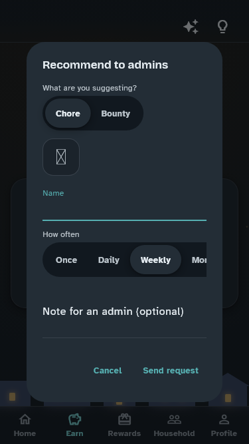Tap the piggy bank Earn icon
The height and width of the screenshot is (444, 249).
coord(74,419)
